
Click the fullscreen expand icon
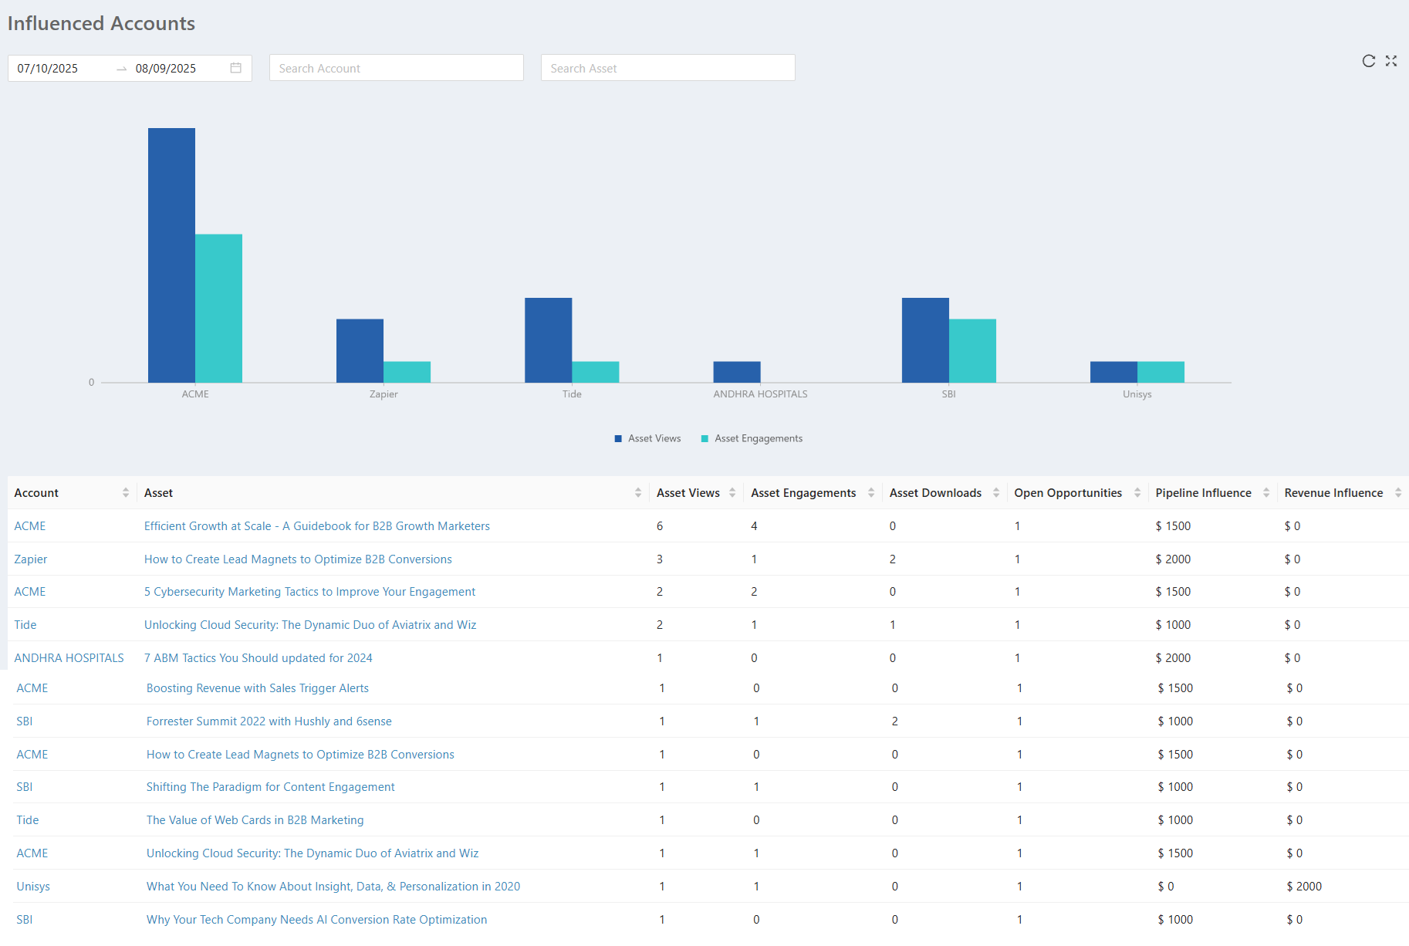(1391, 61)
